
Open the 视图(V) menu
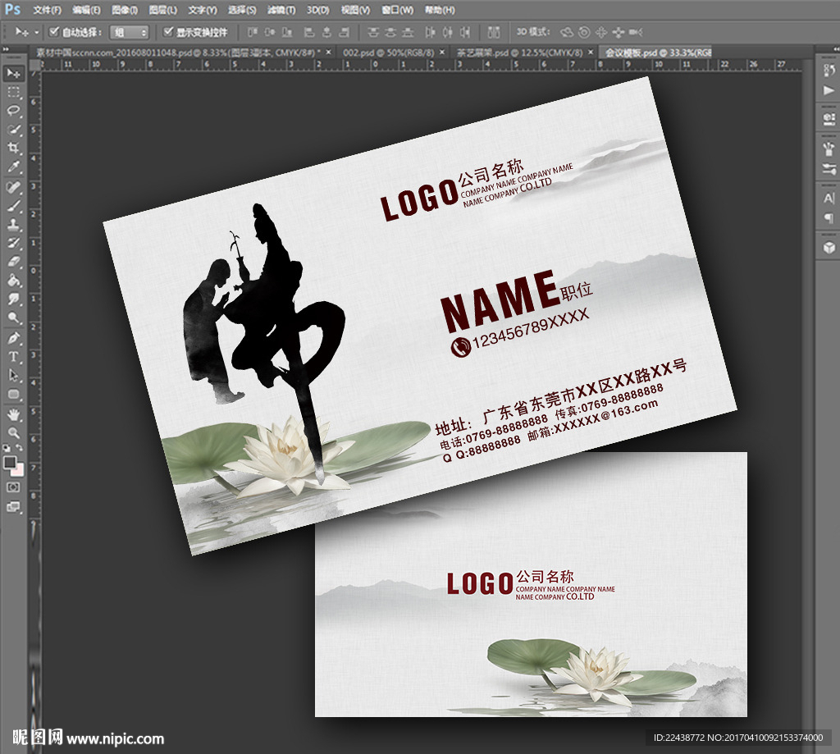pos(356,10)
